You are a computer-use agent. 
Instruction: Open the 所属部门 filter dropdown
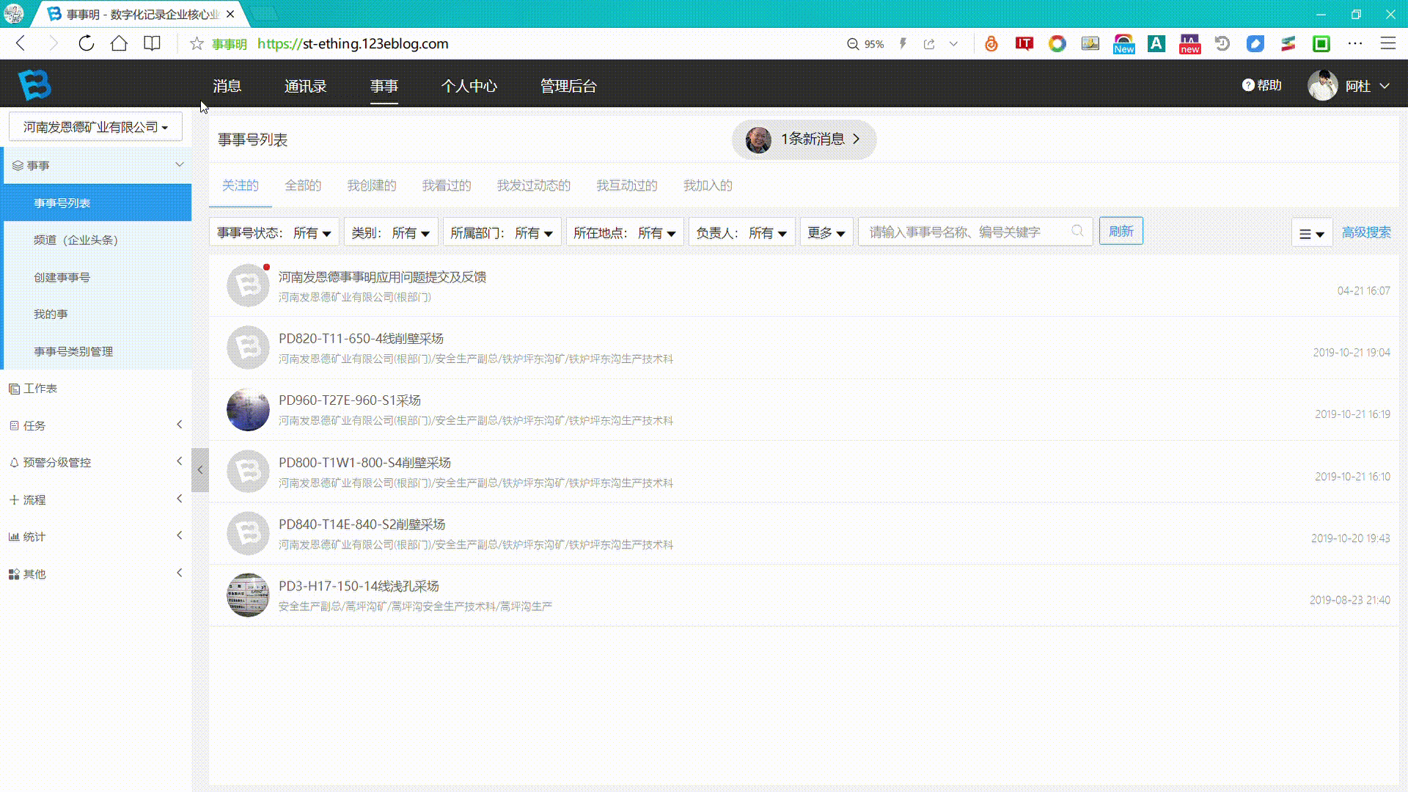coord(502,232)
